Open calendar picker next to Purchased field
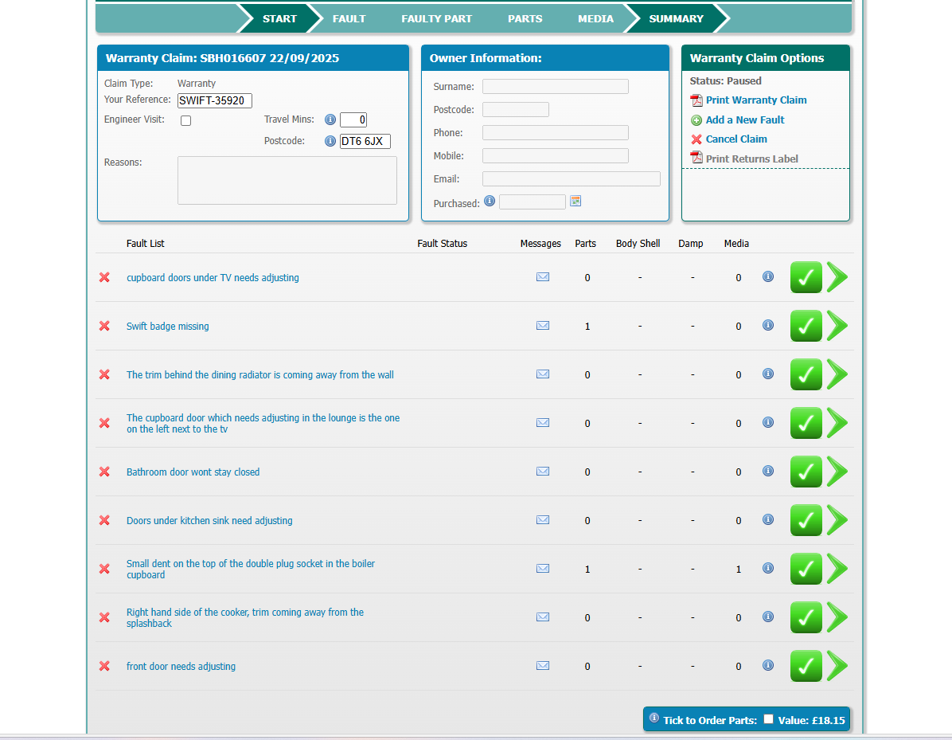This screenshot has width=952, height=740. pyautogui.click(x=575, y=202)
